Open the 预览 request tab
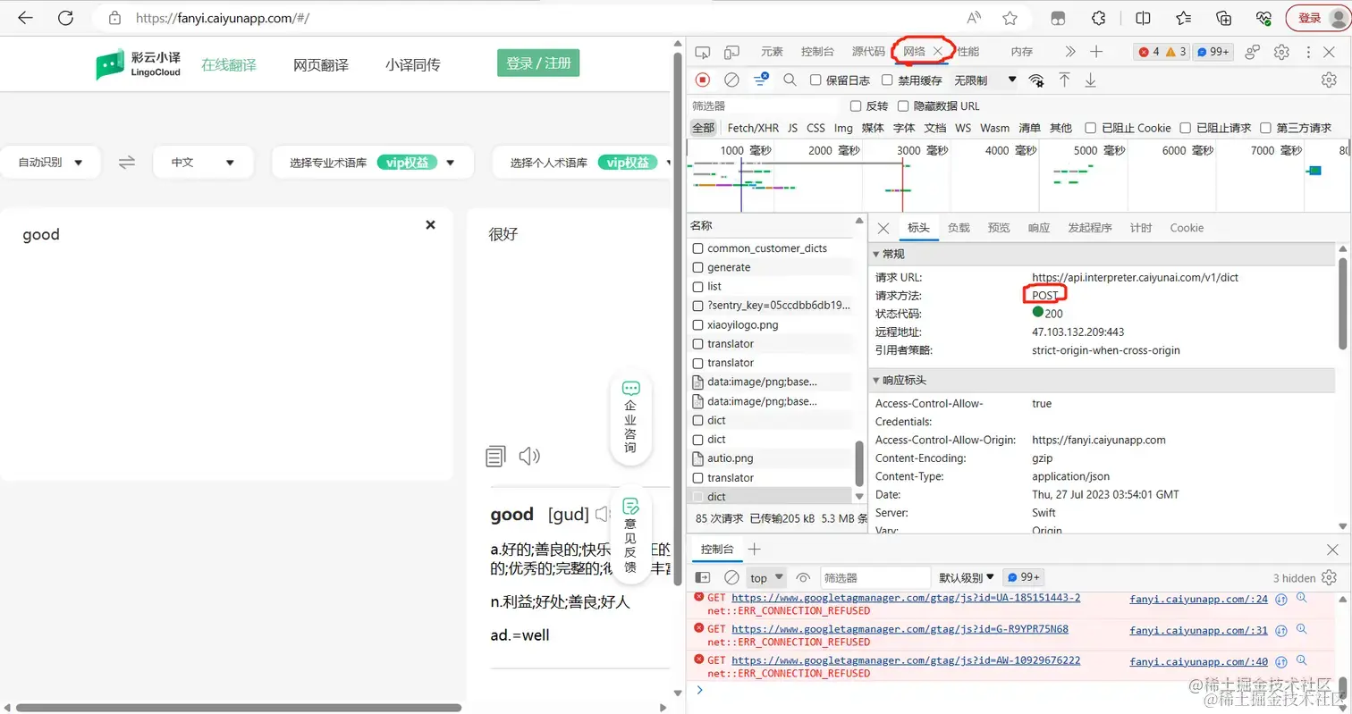Image resolution: width=1352 pixels, height=714 pixels. [x=999, y=228]
